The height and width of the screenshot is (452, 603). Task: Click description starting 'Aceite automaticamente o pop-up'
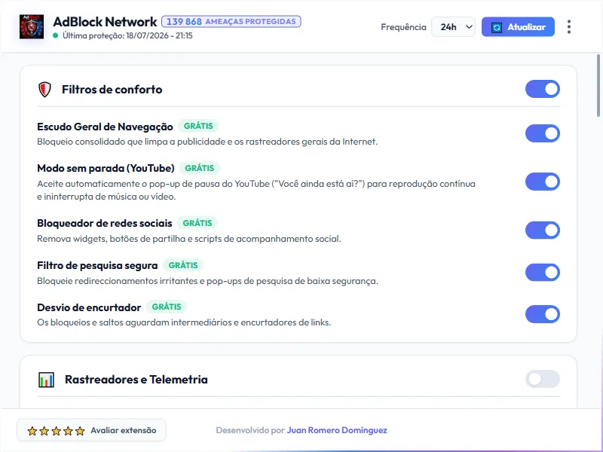(256, 191)
